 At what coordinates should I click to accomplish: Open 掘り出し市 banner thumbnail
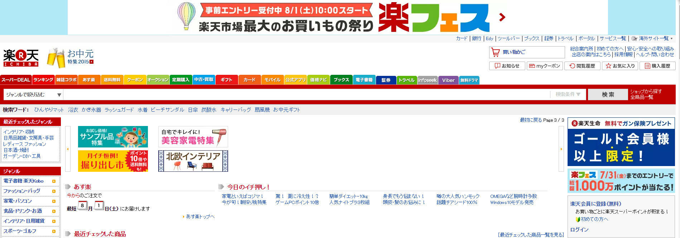point(113,161)
